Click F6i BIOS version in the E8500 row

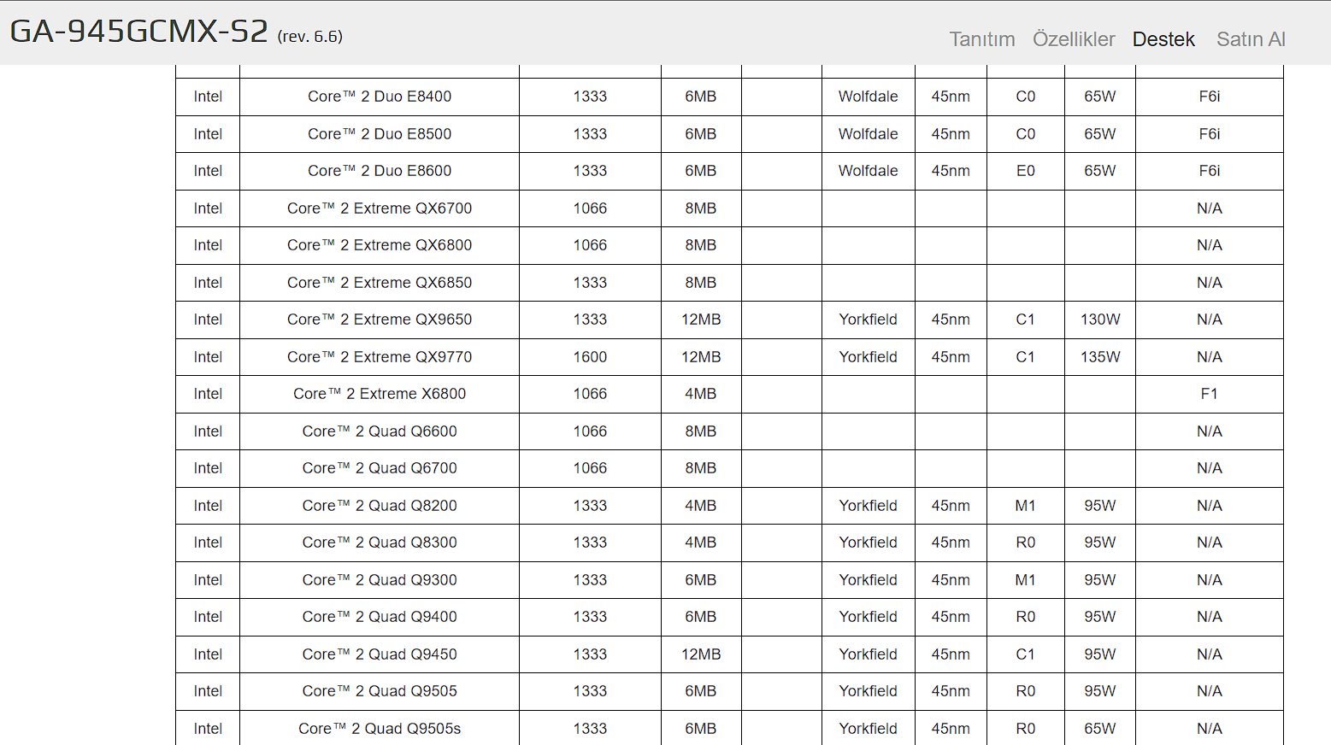(x=1209, y=134)
